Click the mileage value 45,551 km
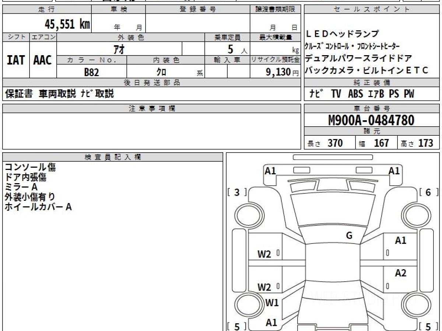This screenshot has width=442, height=331. [67, 24]
